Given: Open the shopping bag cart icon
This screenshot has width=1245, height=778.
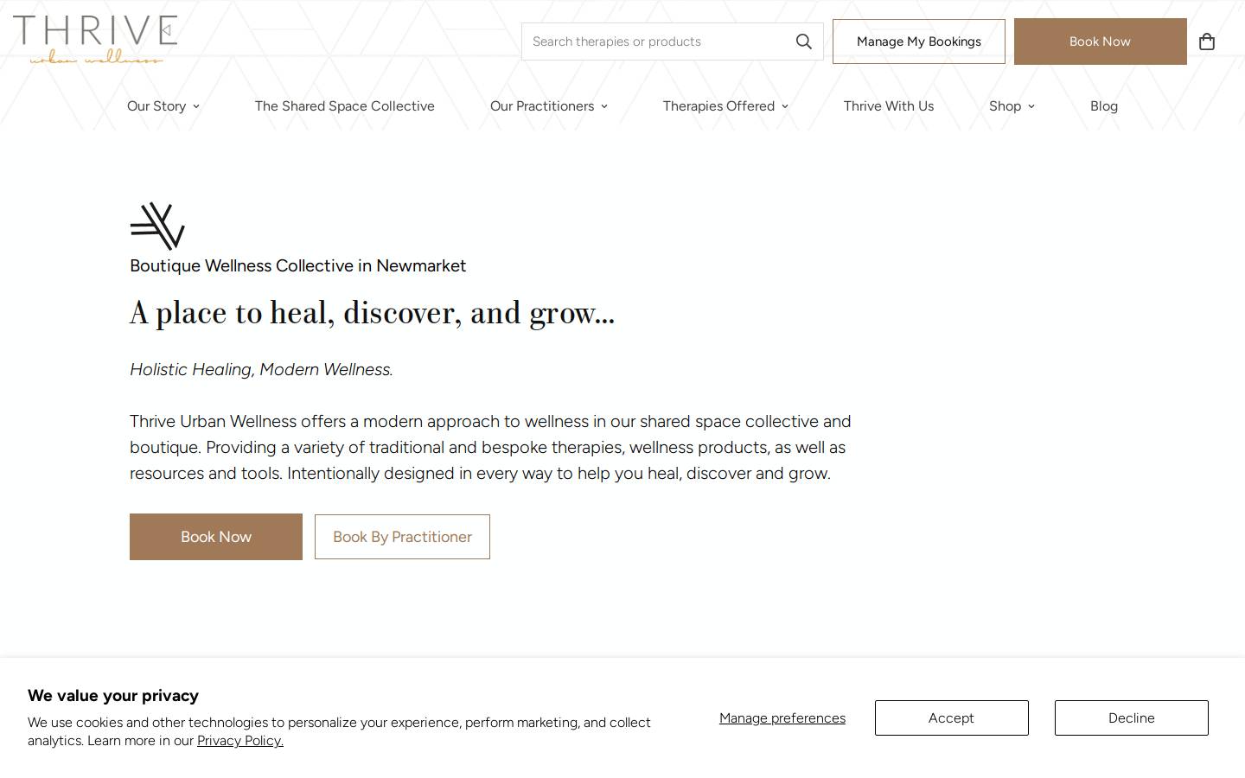Looking at the screenshot, I should coord(1207,41).
